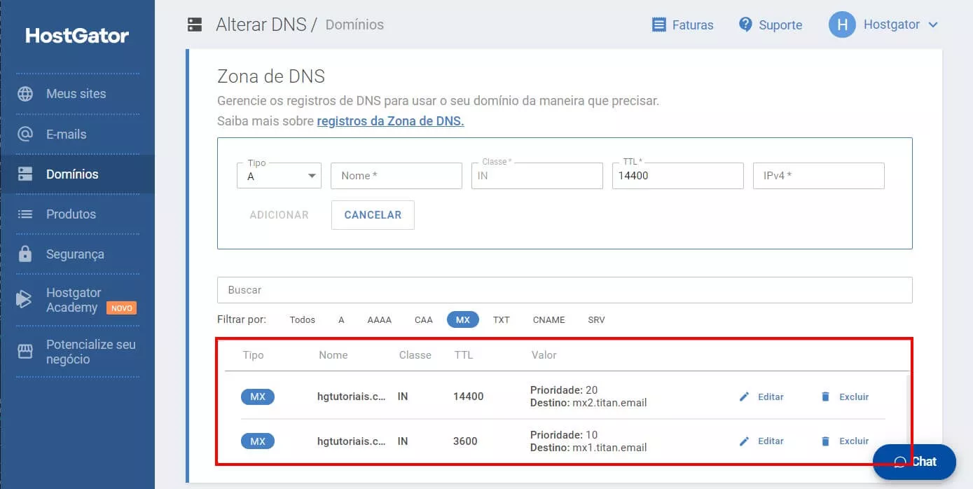Click the CANCELAR button
Viewport: 973px width, 489px height.
coord(373,215)
